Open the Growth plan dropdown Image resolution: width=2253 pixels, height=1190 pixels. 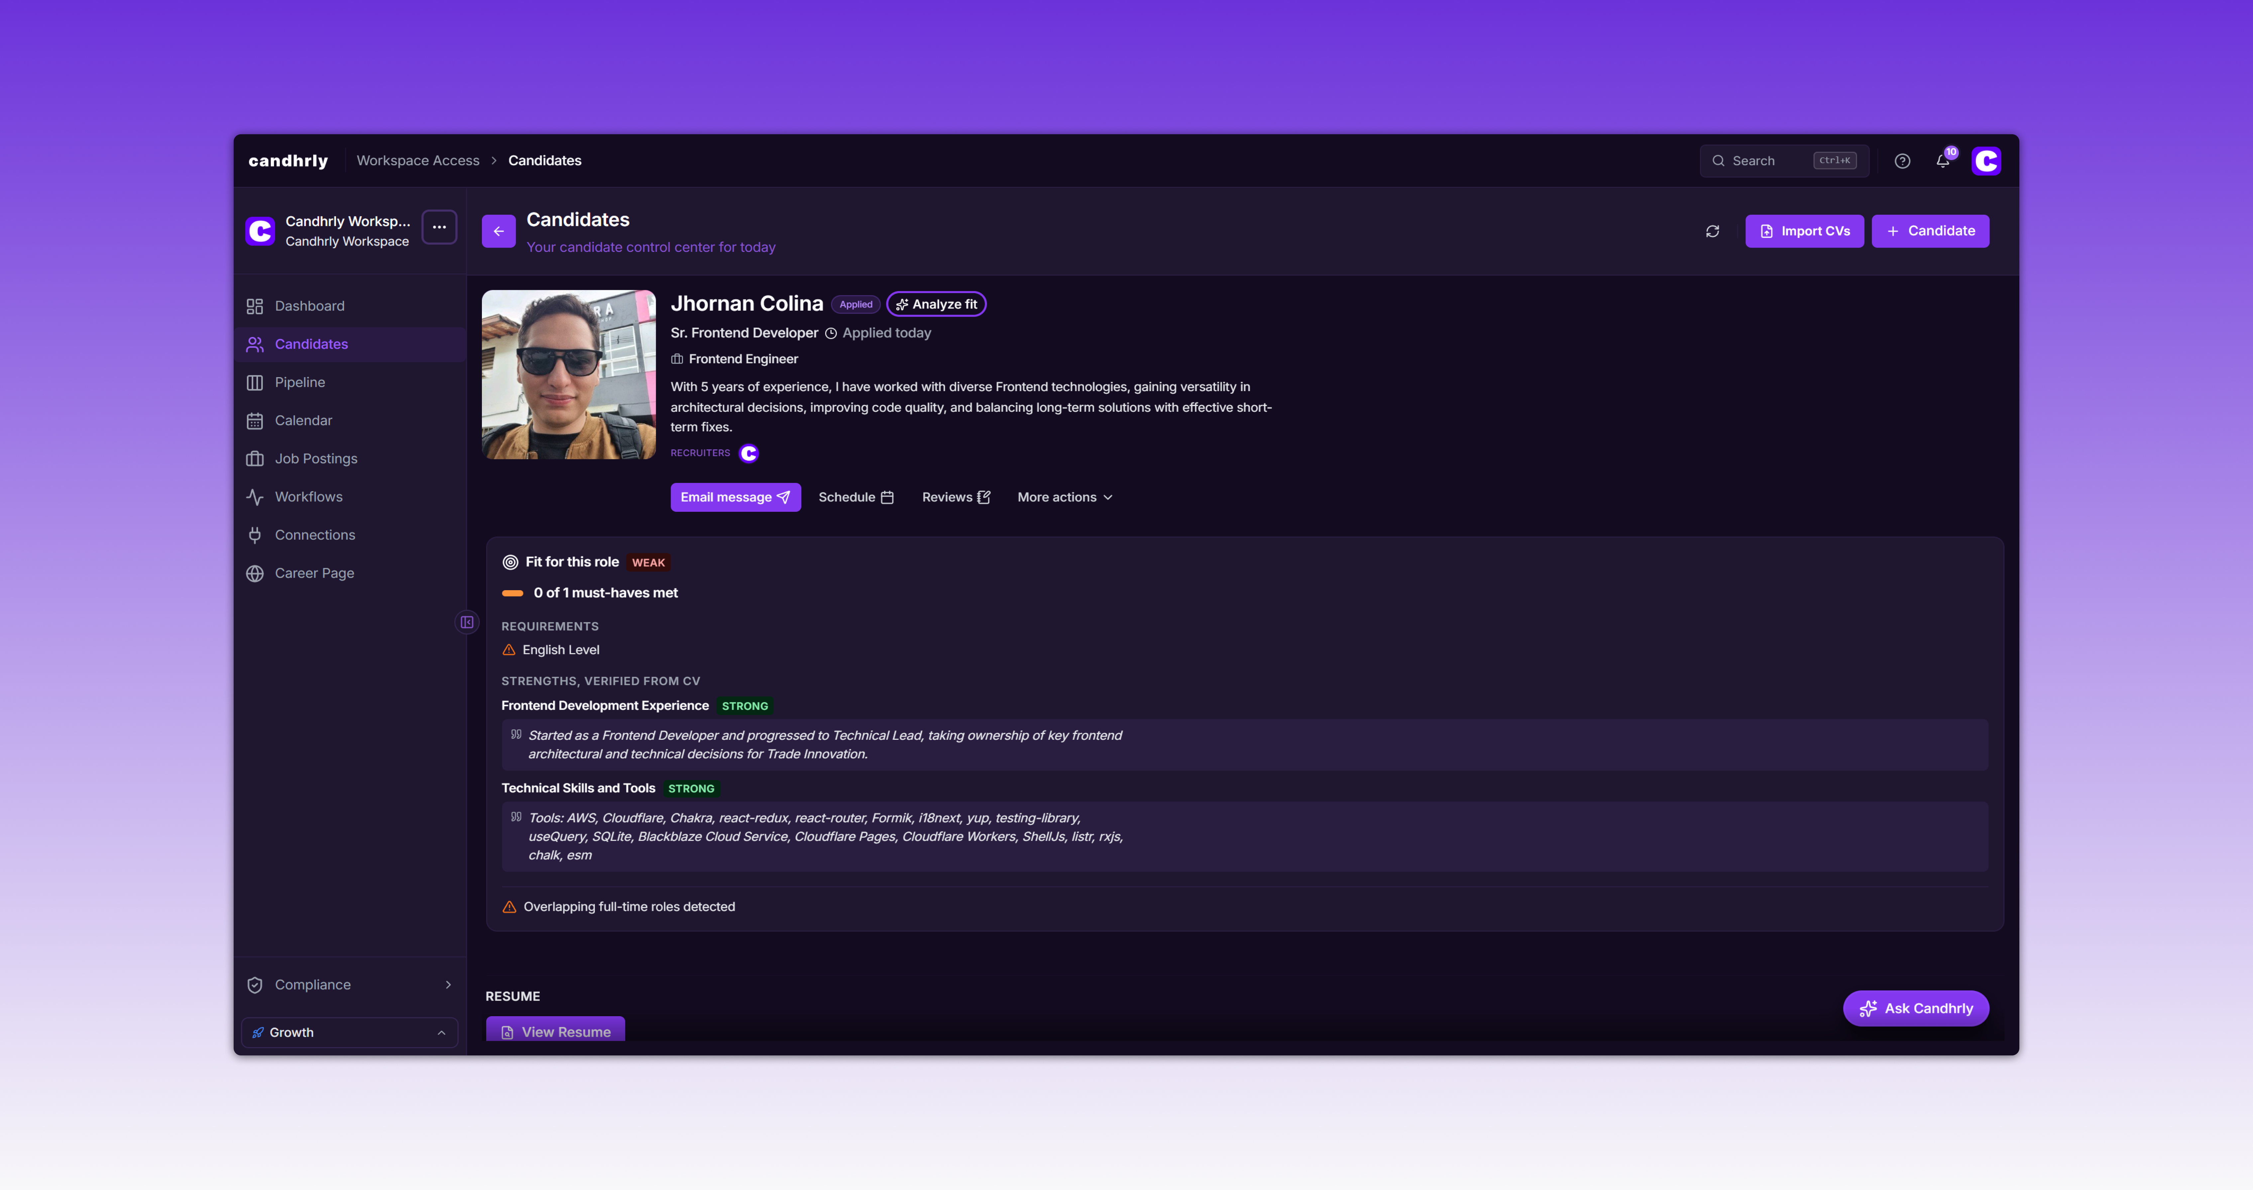pos(350,1032)
